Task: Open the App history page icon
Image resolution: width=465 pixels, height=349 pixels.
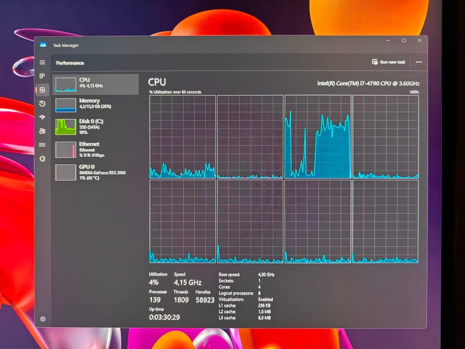Action: 43,104
